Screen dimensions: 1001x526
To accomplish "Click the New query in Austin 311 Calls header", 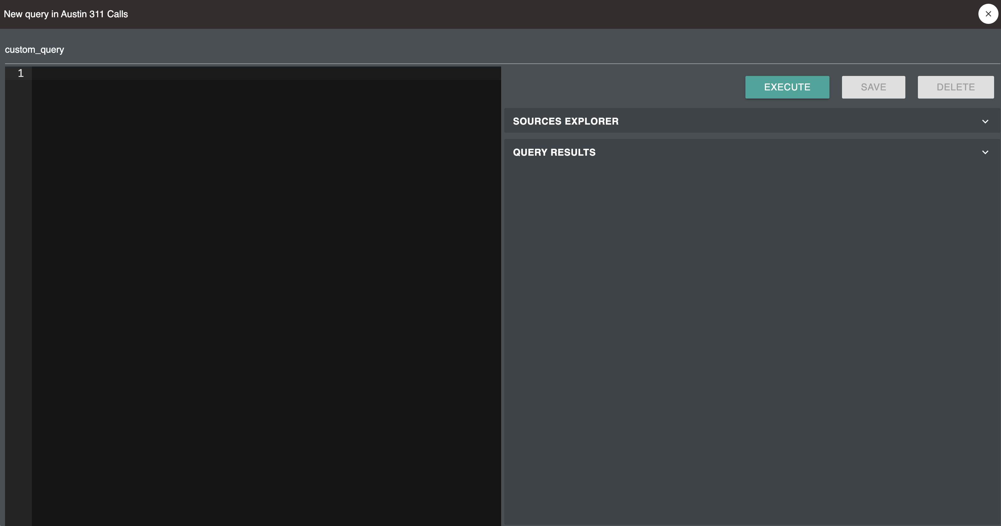I will click(x=66, y=14).
